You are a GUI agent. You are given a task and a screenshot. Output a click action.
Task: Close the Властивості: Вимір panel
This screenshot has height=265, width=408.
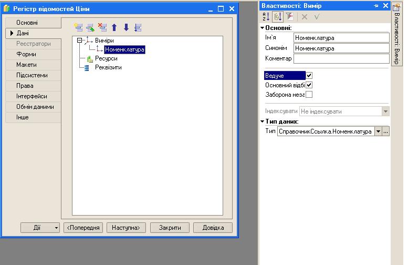click(385, 5)
